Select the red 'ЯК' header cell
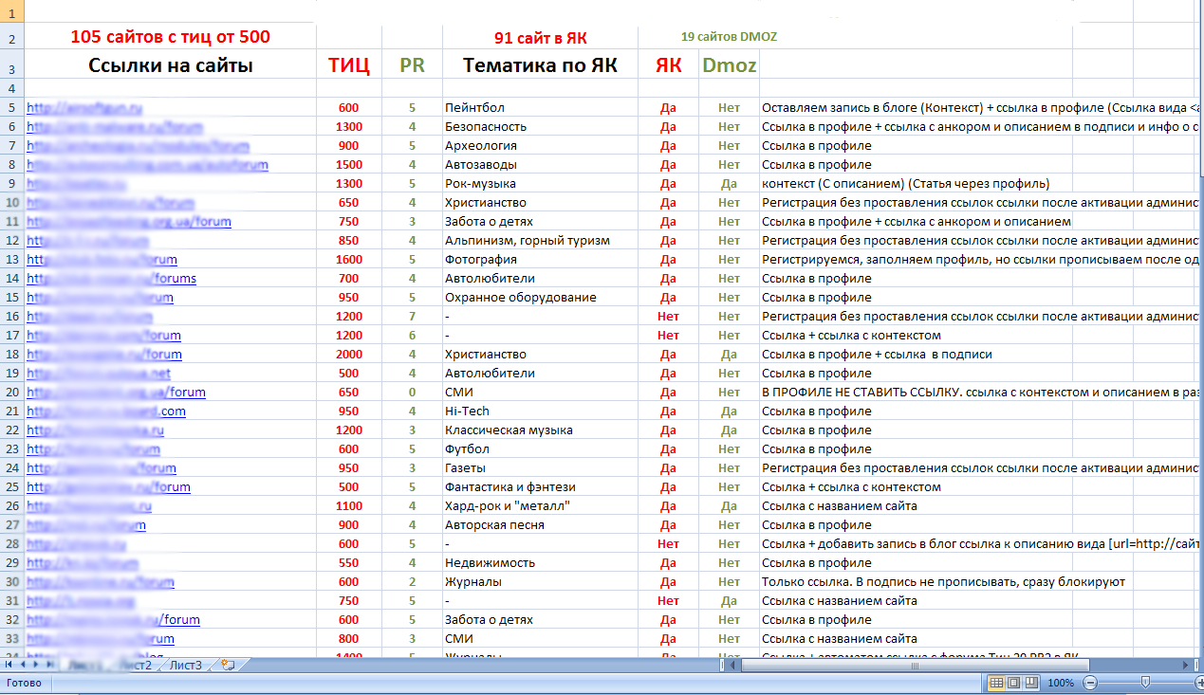 668,64
